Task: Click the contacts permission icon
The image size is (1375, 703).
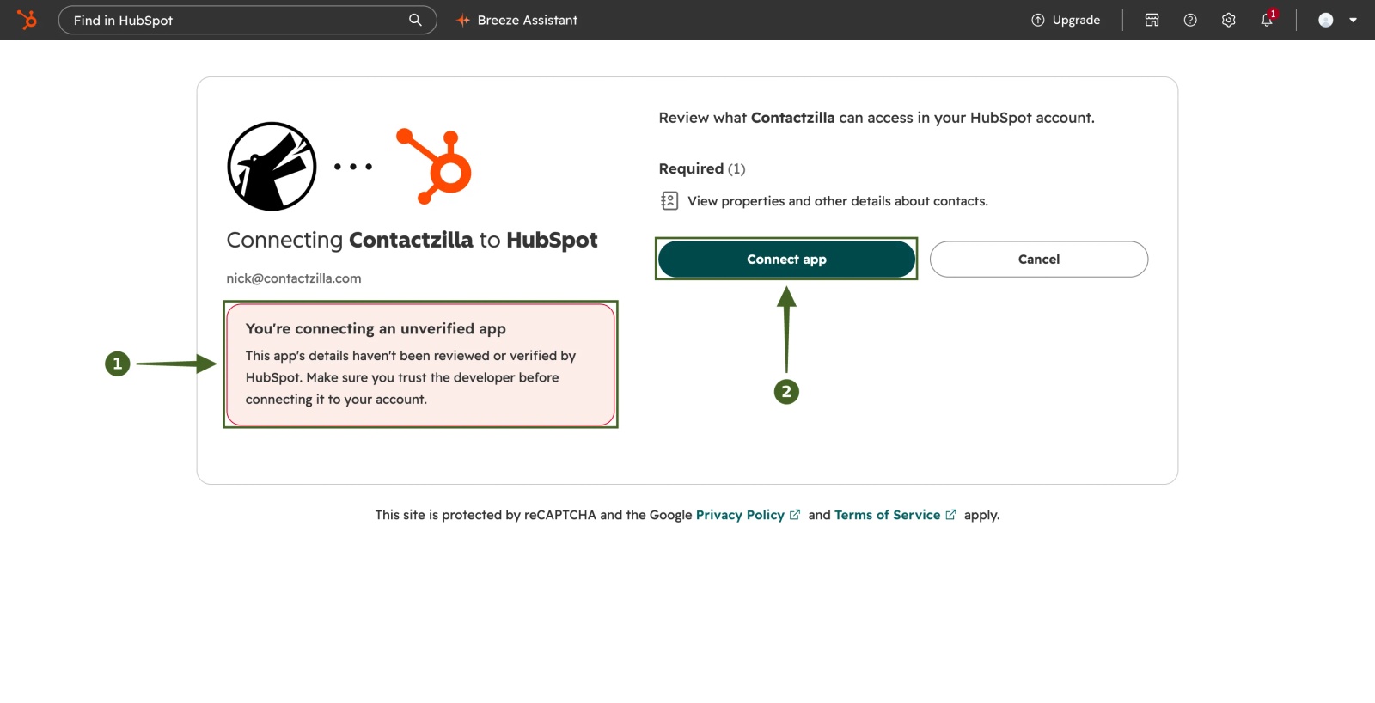Action: (669, 201)
